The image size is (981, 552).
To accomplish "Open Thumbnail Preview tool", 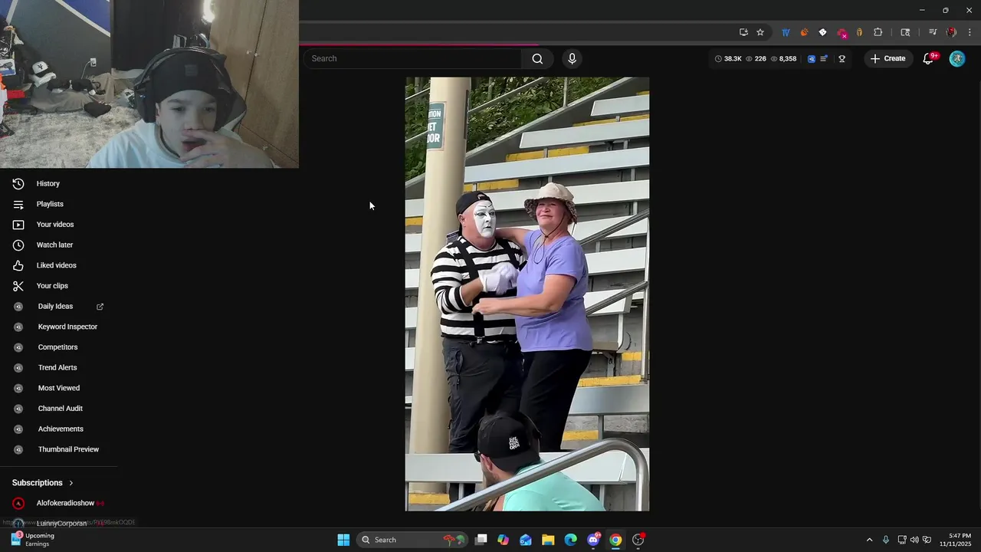I will 68,449.
